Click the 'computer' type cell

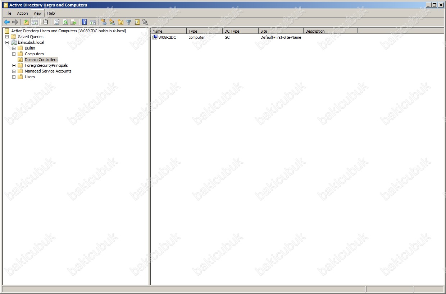[x=196, y=37]
